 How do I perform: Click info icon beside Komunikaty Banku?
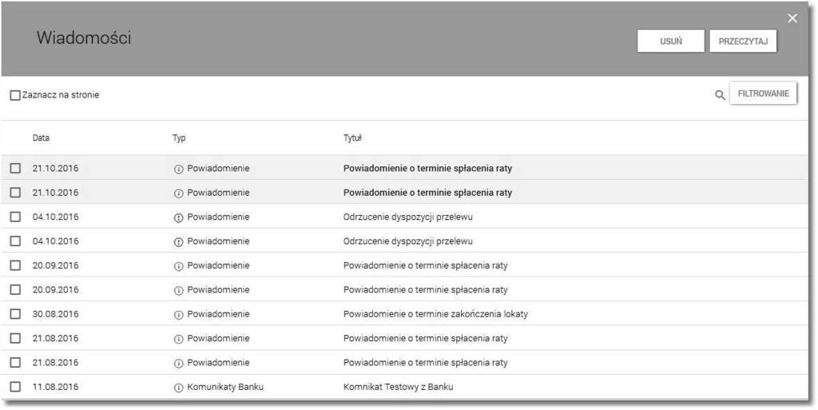(x=178, y=388)
